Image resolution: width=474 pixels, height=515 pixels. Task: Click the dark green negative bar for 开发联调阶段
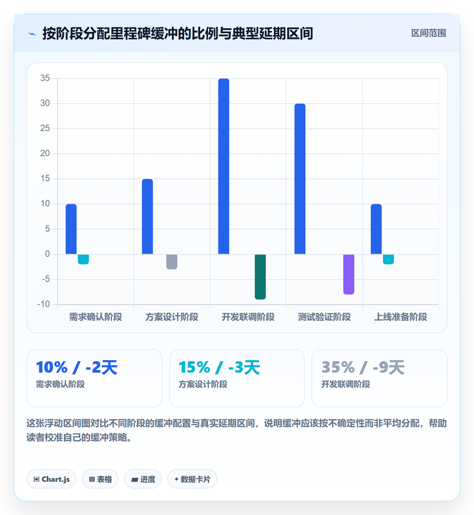(x=260, y=277)
